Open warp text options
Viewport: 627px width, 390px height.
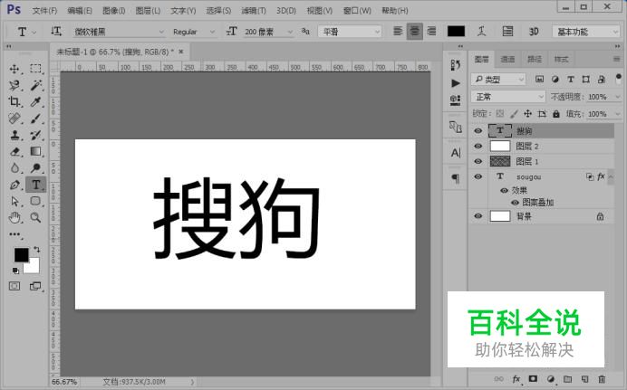[x=482, y=31]
